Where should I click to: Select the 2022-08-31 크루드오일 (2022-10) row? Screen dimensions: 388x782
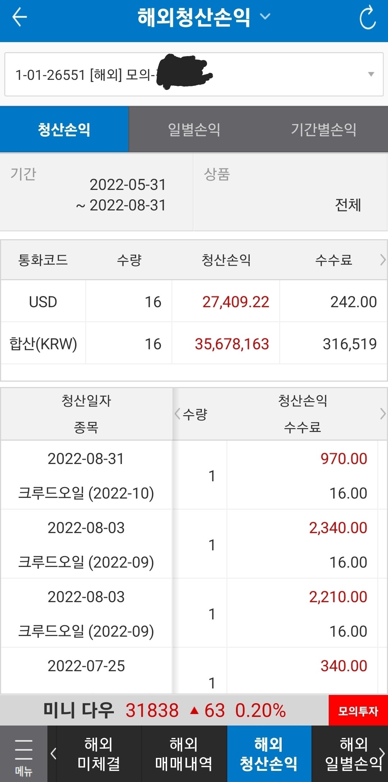point(194,475)
